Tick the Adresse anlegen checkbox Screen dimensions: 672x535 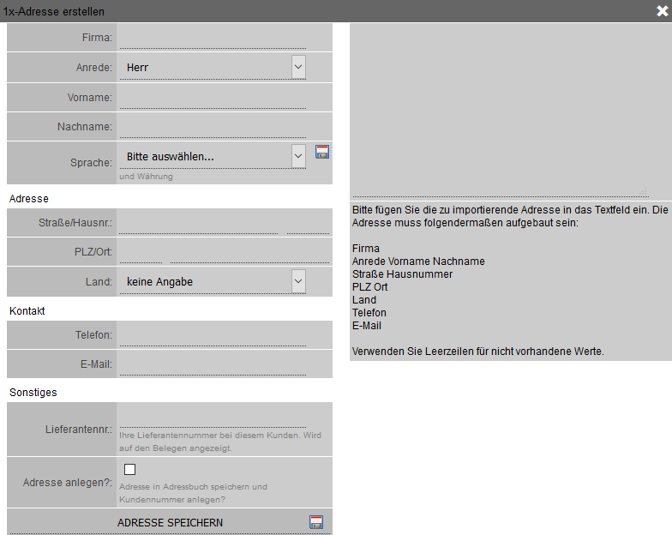pyautogui.click(x=130, y=470)
